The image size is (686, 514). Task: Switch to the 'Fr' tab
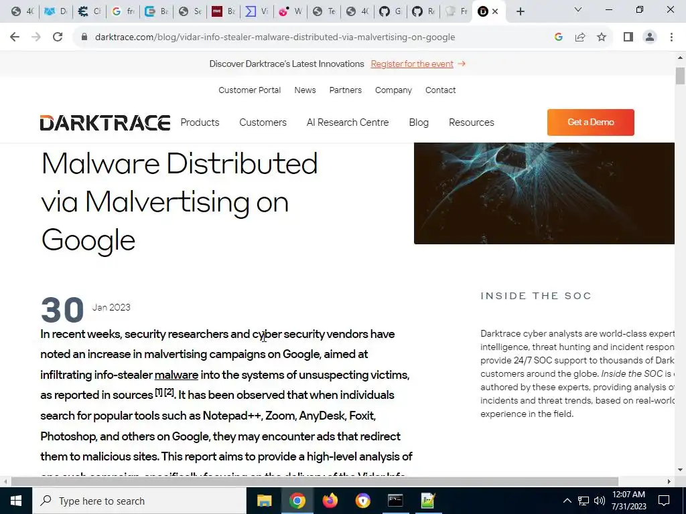coord(457,12)
